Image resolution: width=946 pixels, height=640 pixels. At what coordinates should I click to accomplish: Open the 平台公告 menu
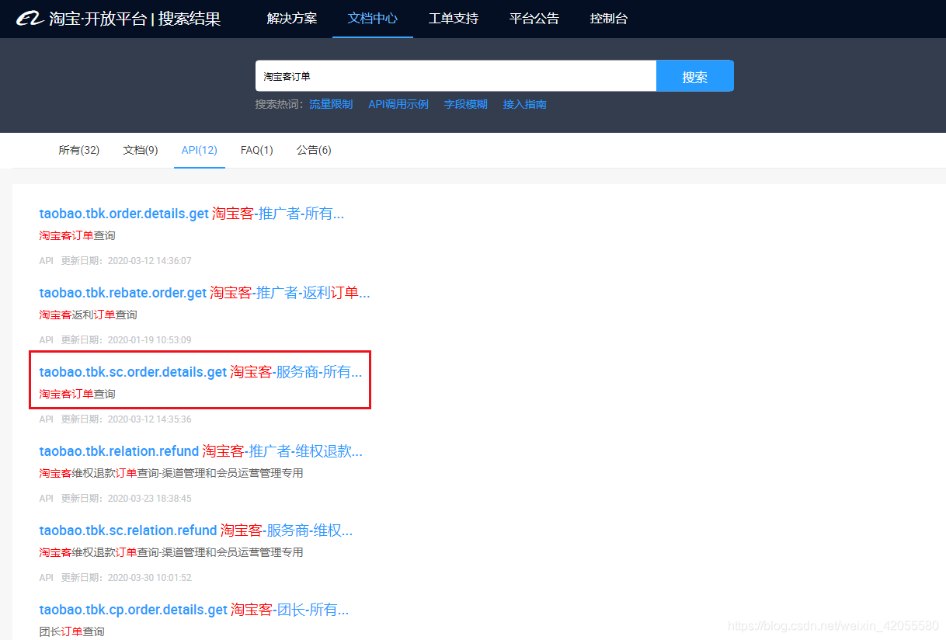pos(534,19)
